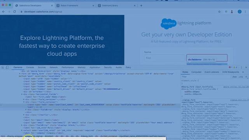Click the Styles Filter input field
Viewport: 249px width, 140px height.
tap(206, 77)
